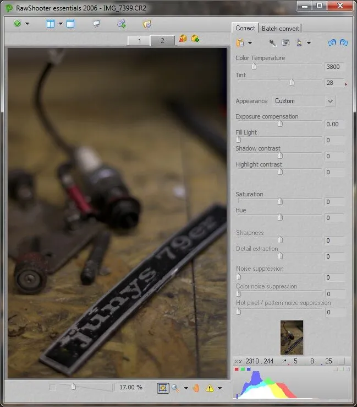Select the hand pan tool
This screenshot has height=407, width=357.
pyautogui.click(x=196, y=388)
